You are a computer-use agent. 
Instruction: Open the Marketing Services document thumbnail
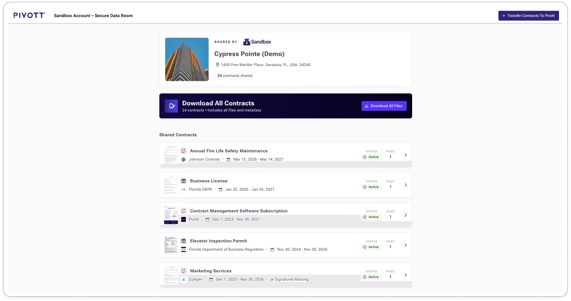171,275
